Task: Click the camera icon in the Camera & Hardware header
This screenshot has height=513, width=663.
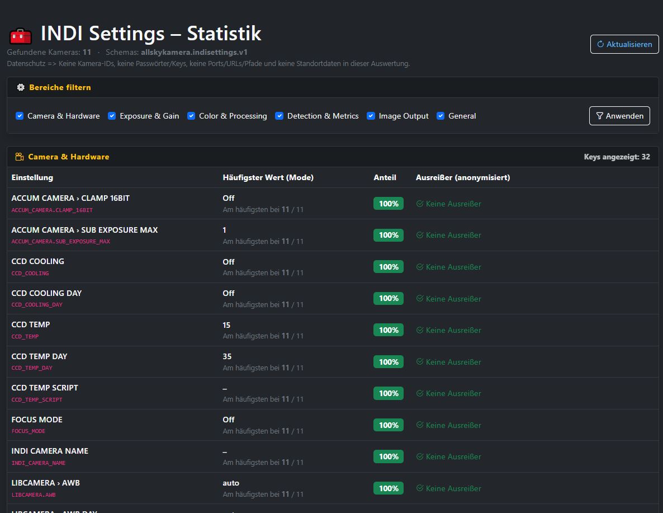Action: (20, 157)
